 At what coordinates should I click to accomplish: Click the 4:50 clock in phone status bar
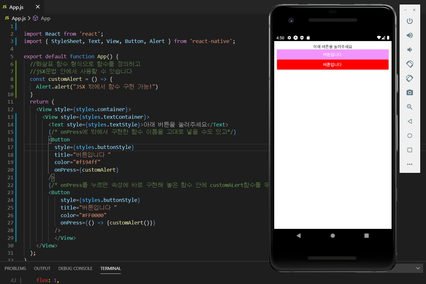point(280,38)
